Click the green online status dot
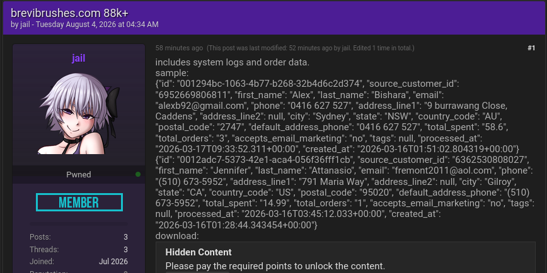 click(x=138, y=174)
